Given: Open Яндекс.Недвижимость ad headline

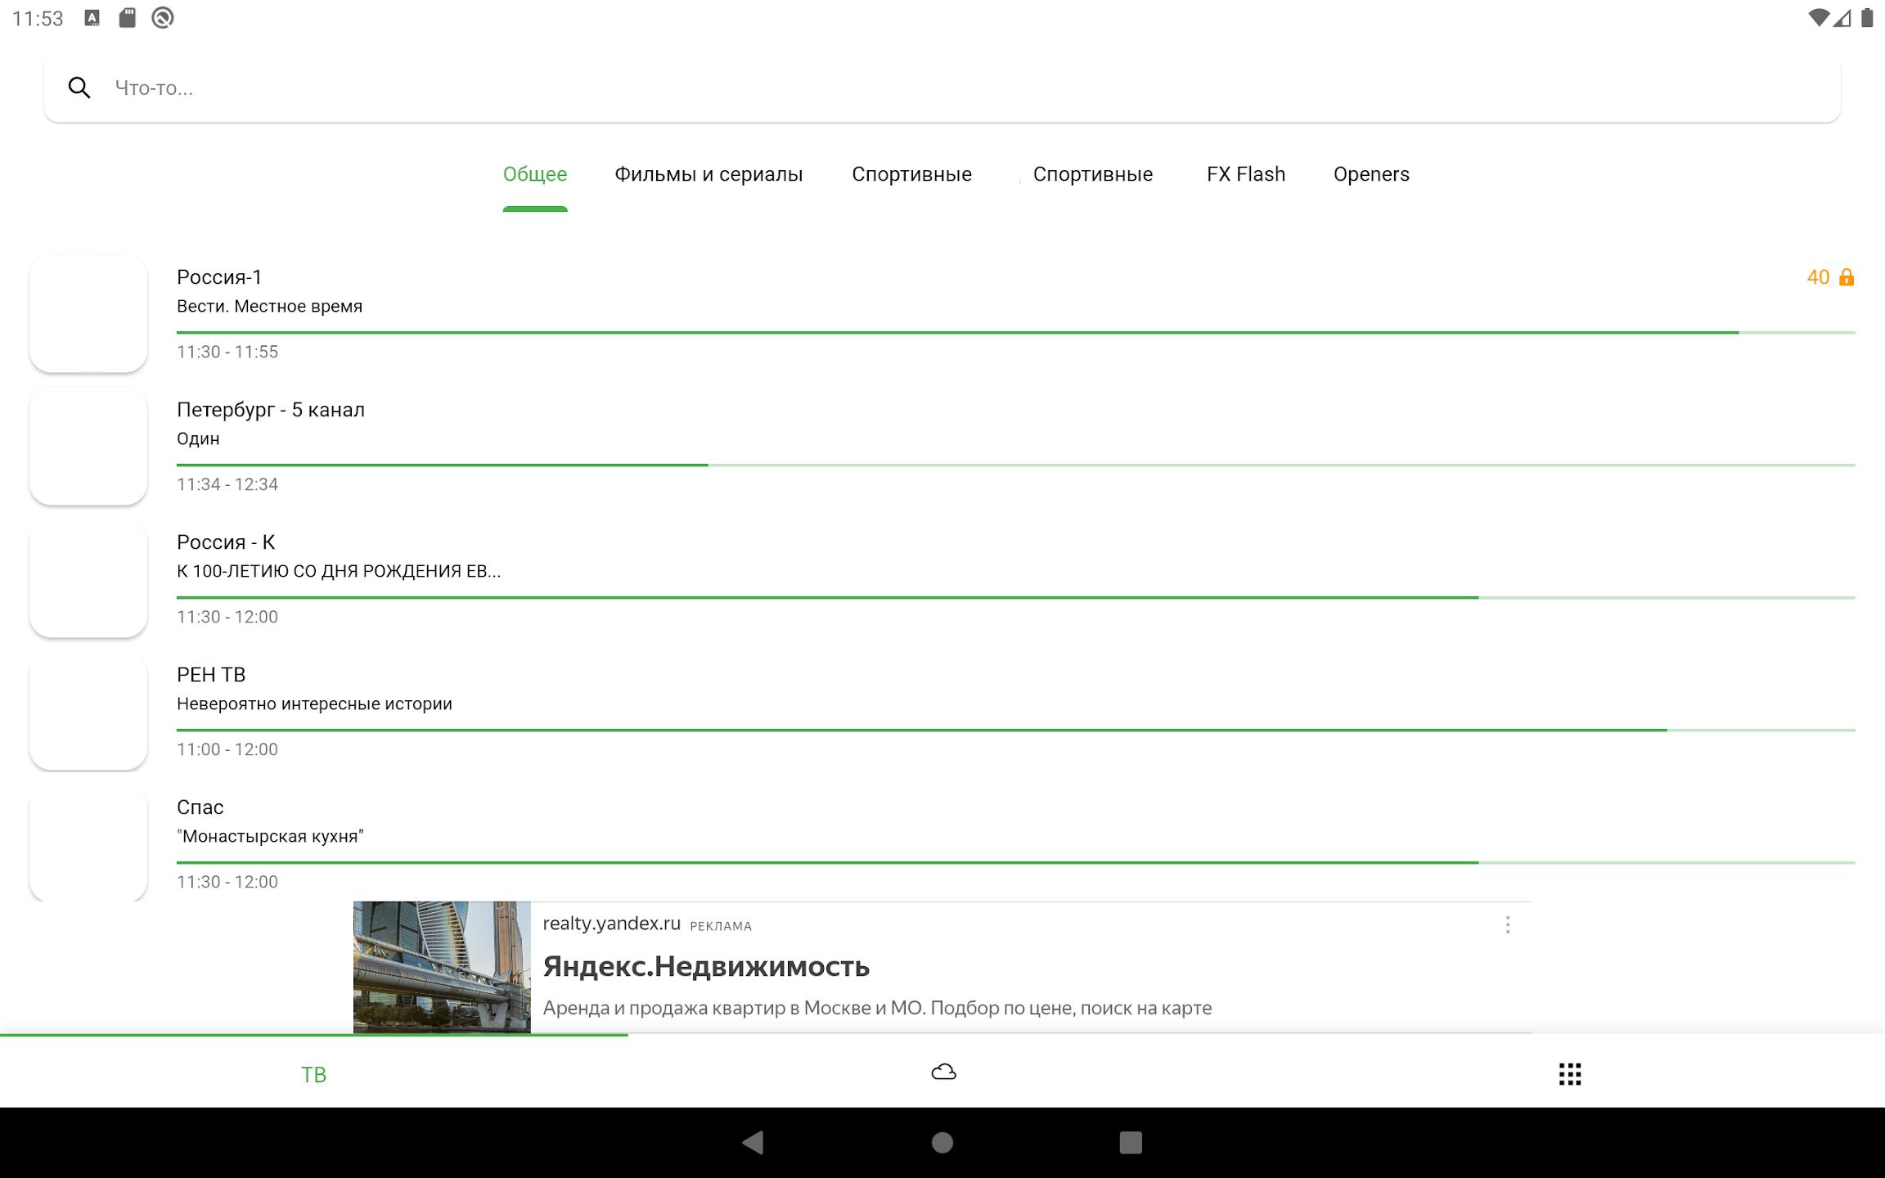Looking at the screenshot, I should click(x=706, y=966).
